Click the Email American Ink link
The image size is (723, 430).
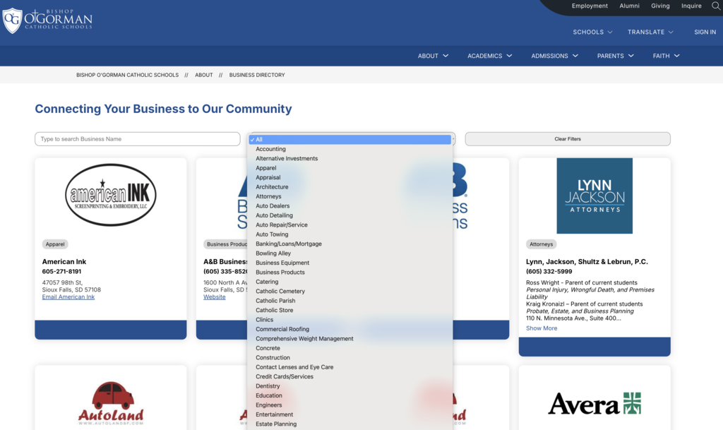coord(68,297)
